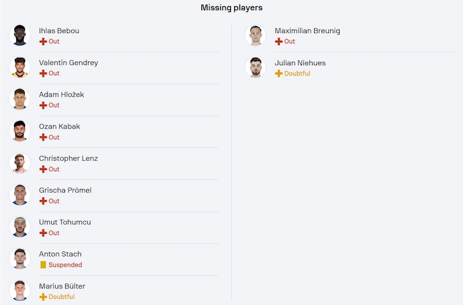The image size is (463, 305).
Task: Click Christopher Lenz's avatar
Action: [20, 163]
